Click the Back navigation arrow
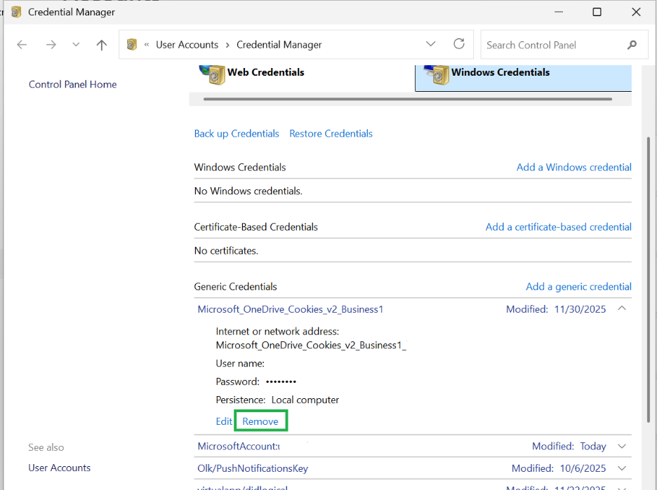Screen dimensions: 657x490 coord(22,44)
